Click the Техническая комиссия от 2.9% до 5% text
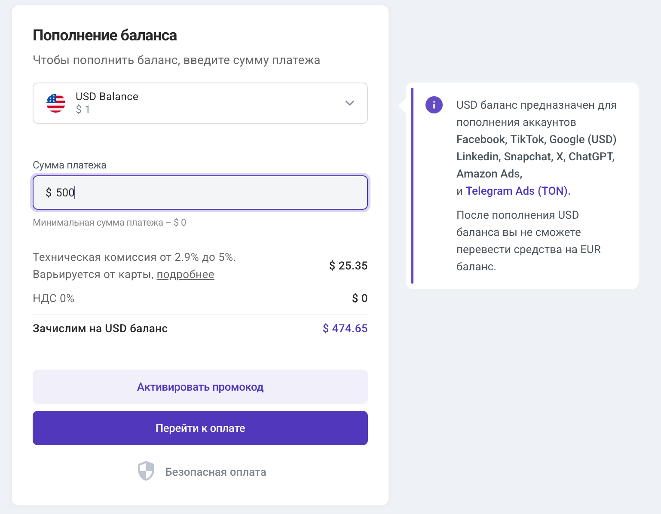Screen dimensions: 661x514 (x=135, y=257)
